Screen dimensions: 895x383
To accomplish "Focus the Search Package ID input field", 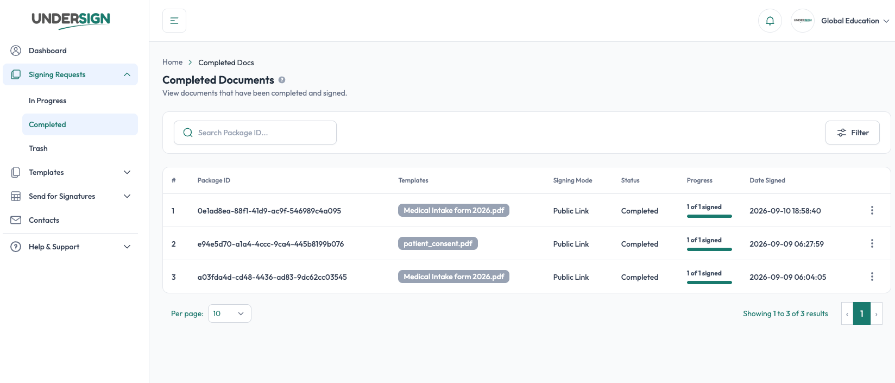I will click(255, 133).
